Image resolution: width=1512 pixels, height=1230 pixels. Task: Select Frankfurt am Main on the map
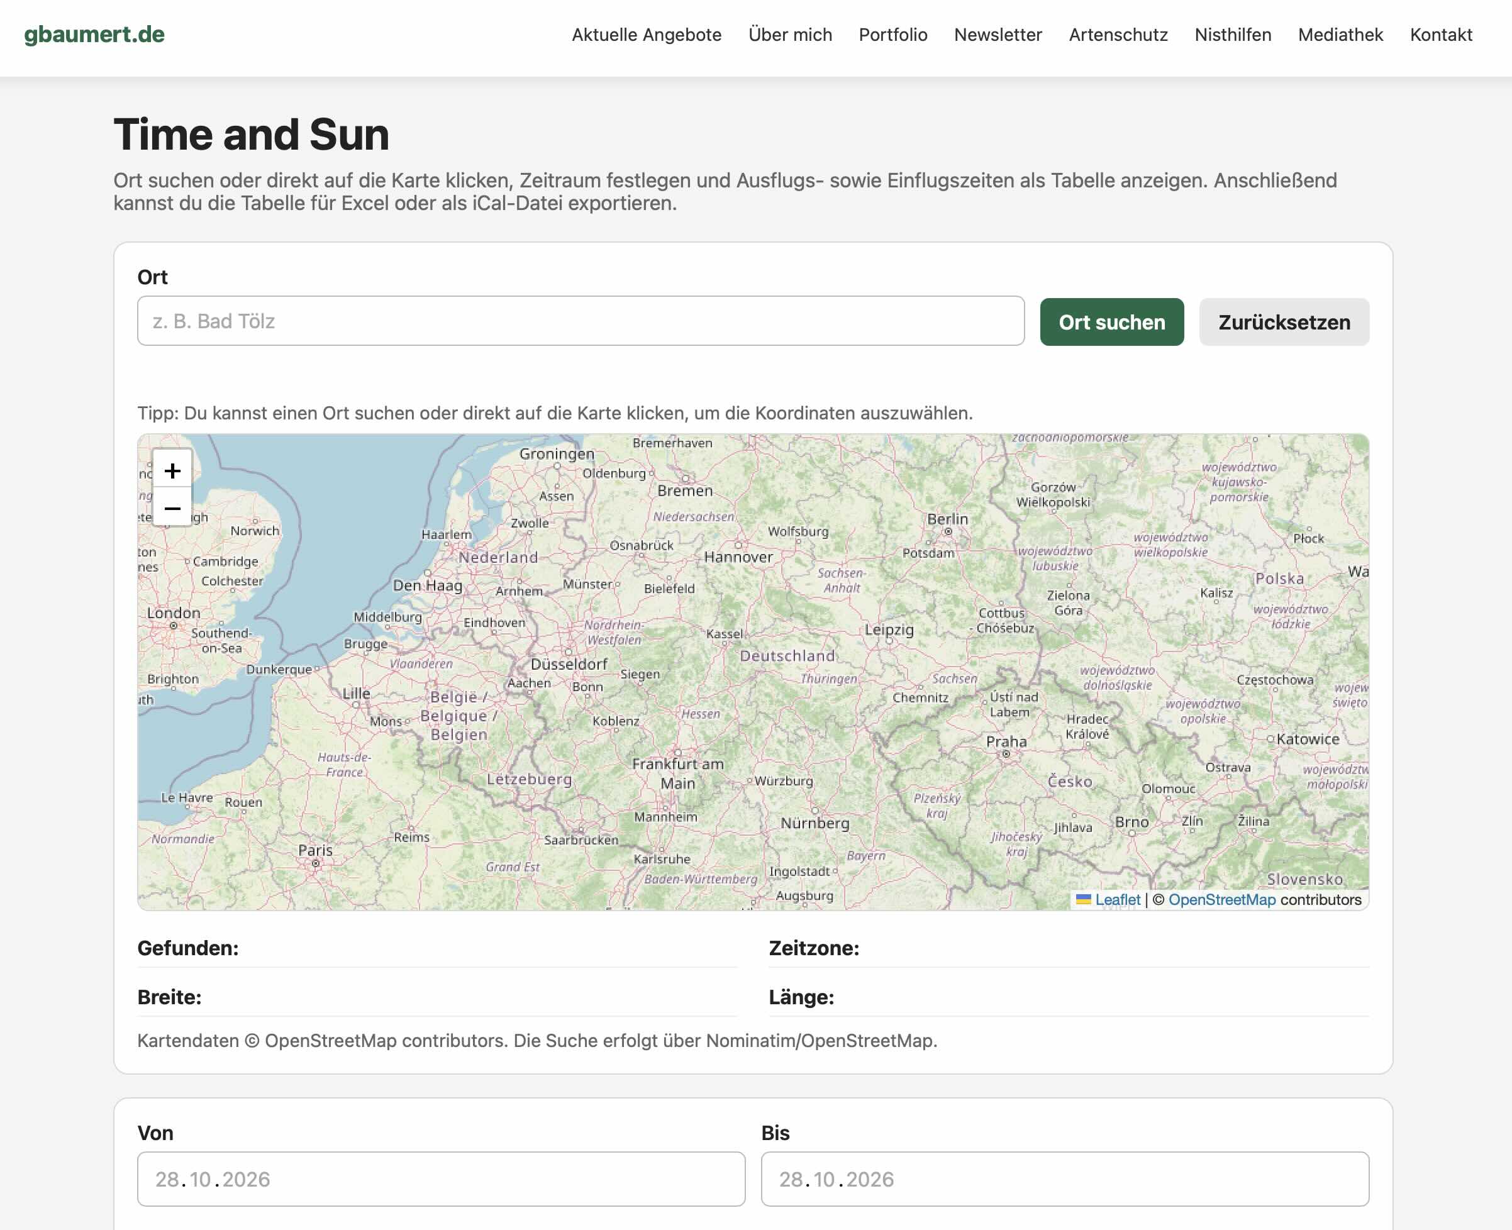point(678,773)
